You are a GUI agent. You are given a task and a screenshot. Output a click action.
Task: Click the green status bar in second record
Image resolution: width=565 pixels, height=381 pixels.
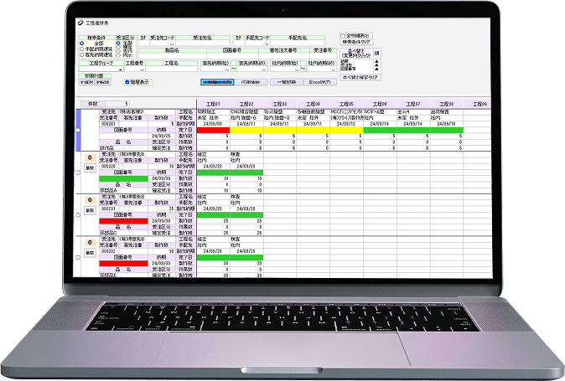[229, 172]
